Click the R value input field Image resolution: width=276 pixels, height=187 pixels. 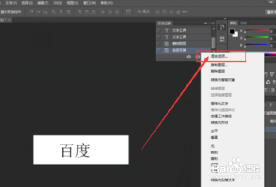273,31
